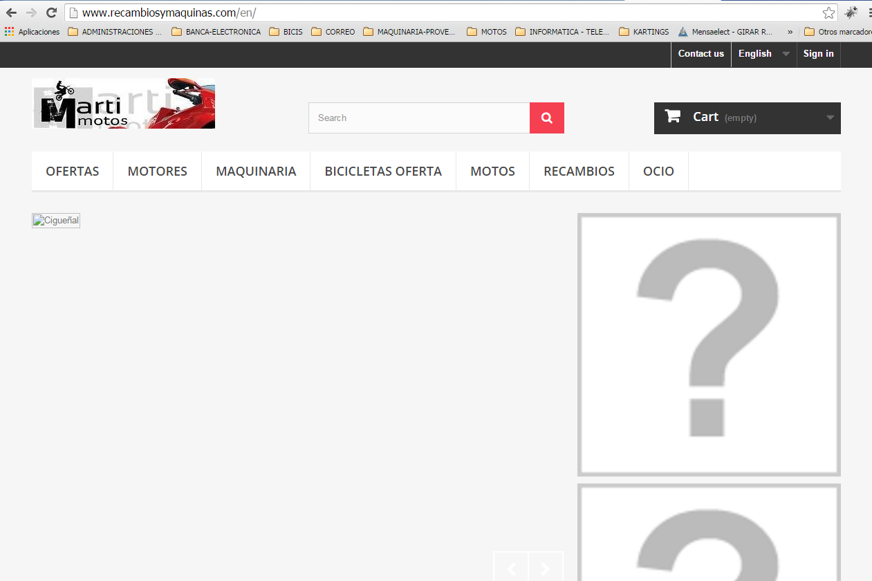Viewport: 872px width, 581px height.
Task: Open the BICICLETAS OFERTA menu
Action: click(383, 172)
